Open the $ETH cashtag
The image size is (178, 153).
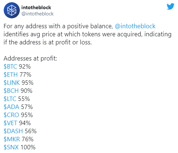click(x=11, y=74)
